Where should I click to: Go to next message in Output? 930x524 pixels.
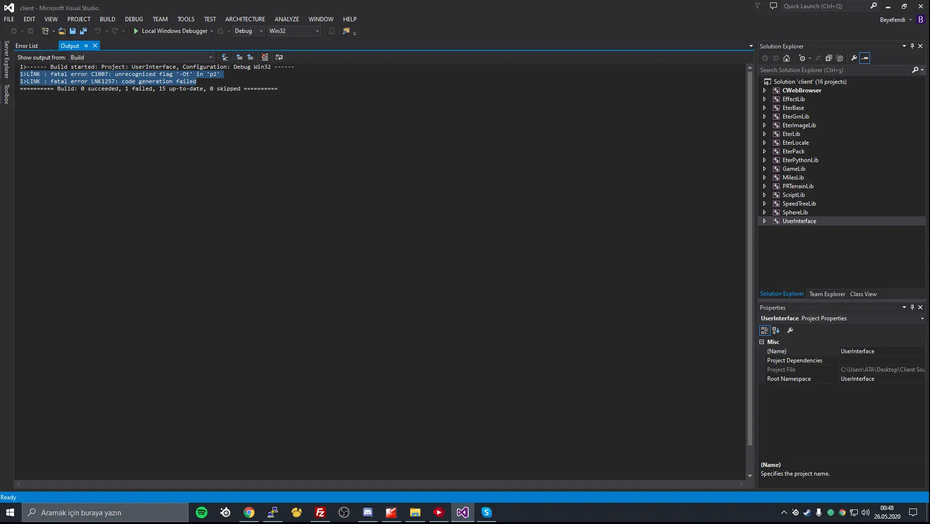pos(250,57)
